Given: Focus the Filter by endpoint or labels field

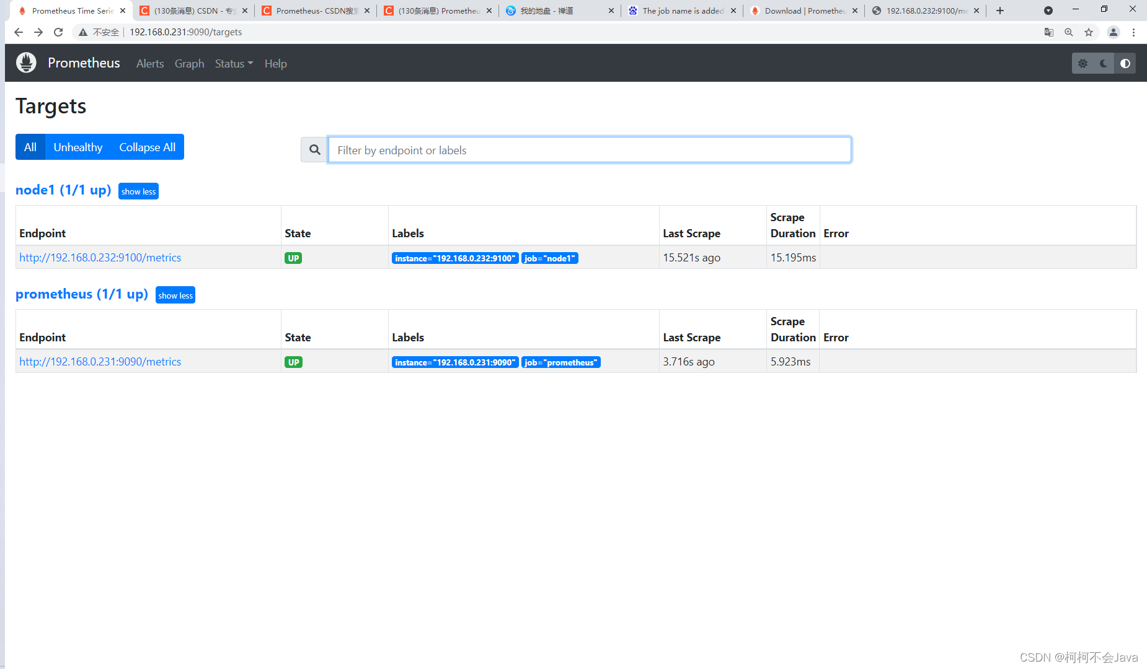Looking at the screenshot, I should (590, 150).
